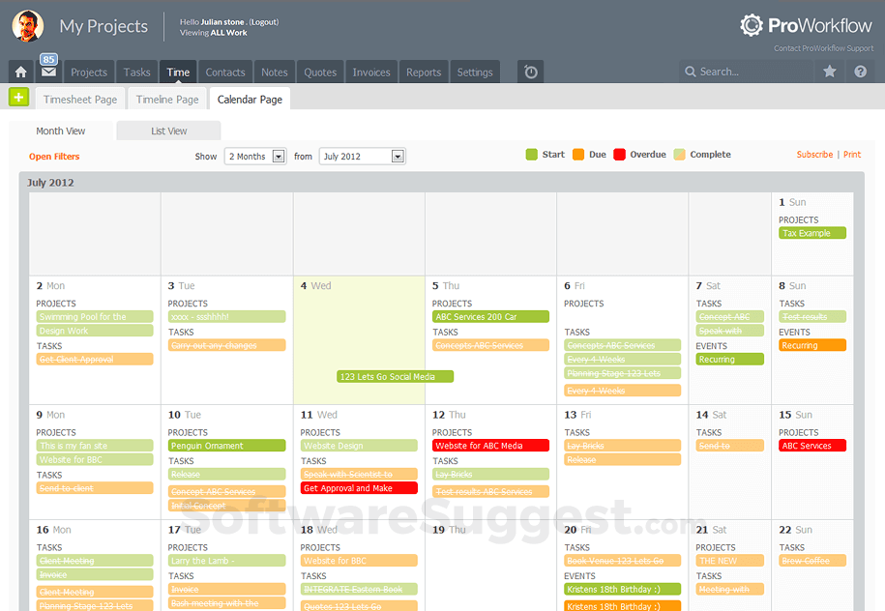Click the orange Due color swatch
Image resolution: width=885 pixels, height=611 pixels.
578,154
